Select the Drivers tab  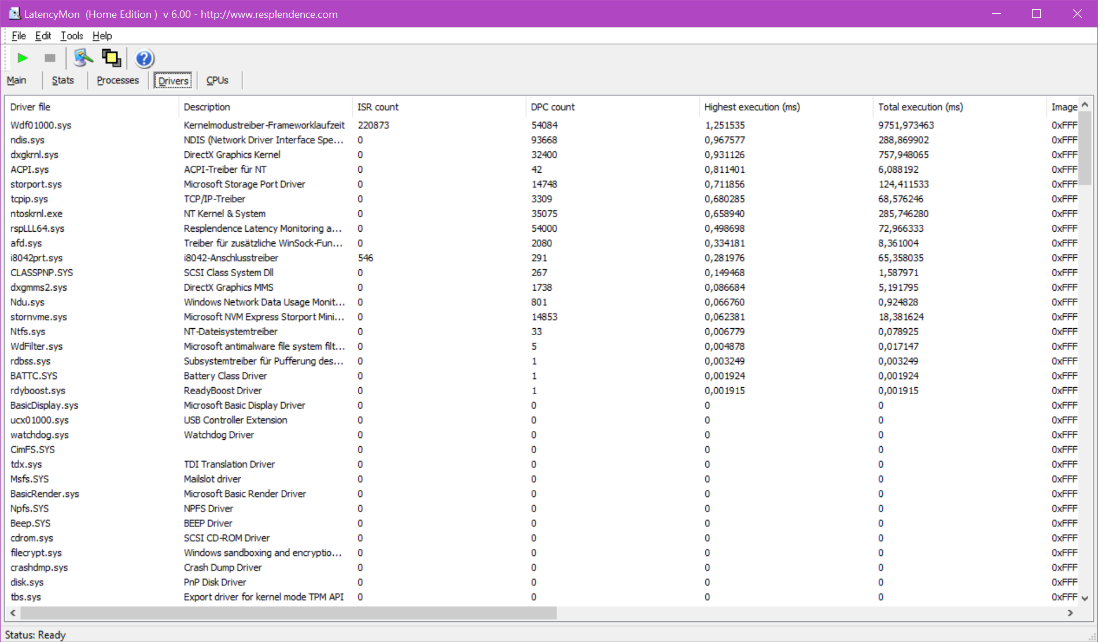(173, 81)
